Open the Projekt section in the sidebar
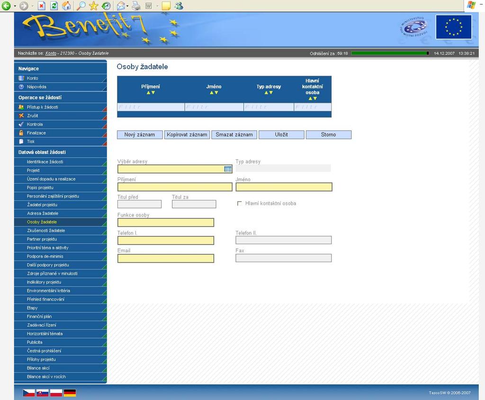 [60, 170]
